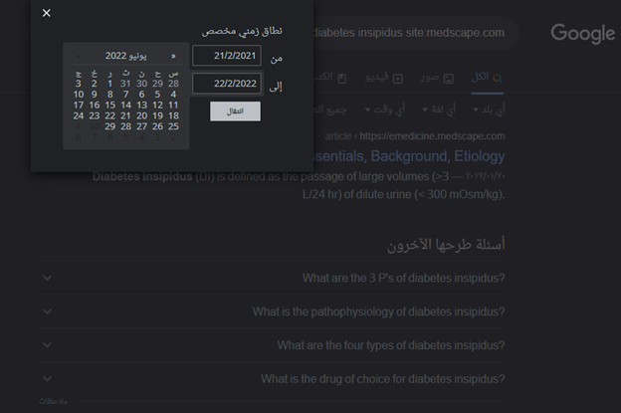This screenshot has height=413, width=621.
Task: Open the 'أي لغة' language filter dropdown
Action: click(438, 108)
